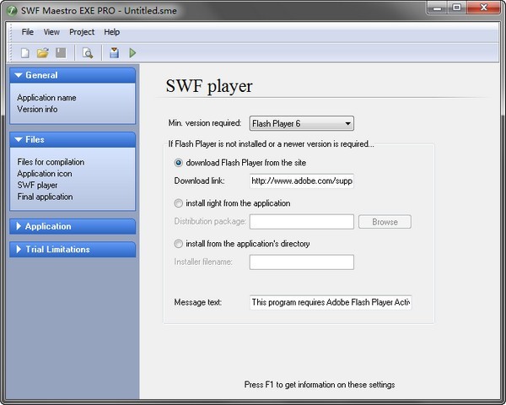Click the Compile project toolbar icon
Screen dimensions: 506x405
point(115,53)
